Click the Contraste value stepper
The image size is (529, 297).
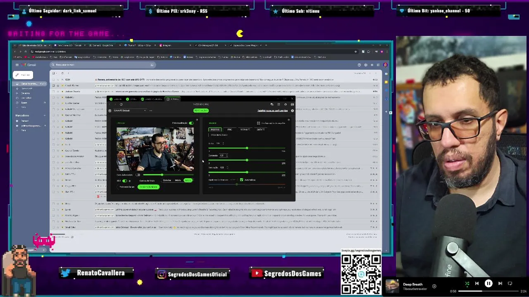[226, 156]
